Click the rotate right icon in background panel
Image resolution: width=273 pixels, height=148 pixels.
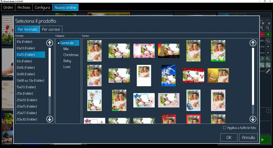tap(268, 59)
